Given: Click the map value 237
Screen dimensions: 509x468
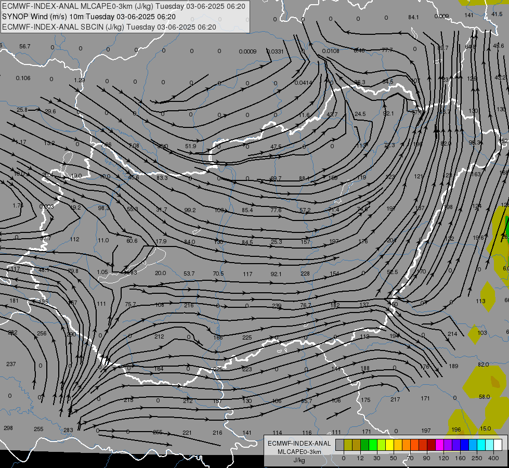Looking at the screenshot, I should (11, 364).
